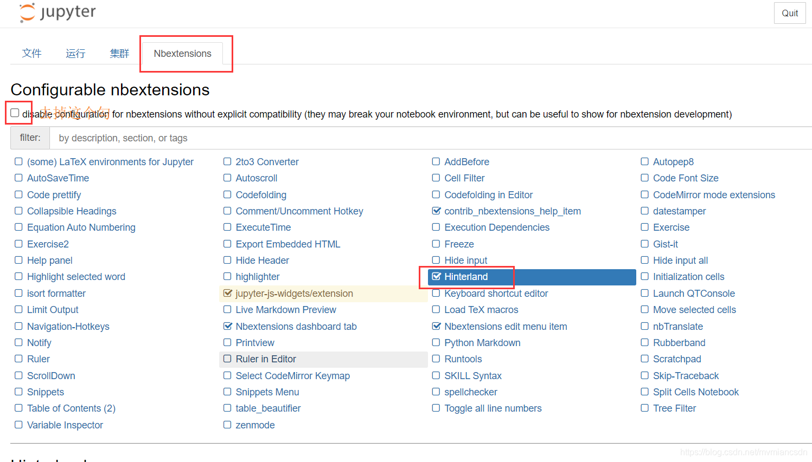Viewport: 812px width, 462px height.
Task: Open Select CodeMirror Keymap extension
Action: (x=293, y=376)
